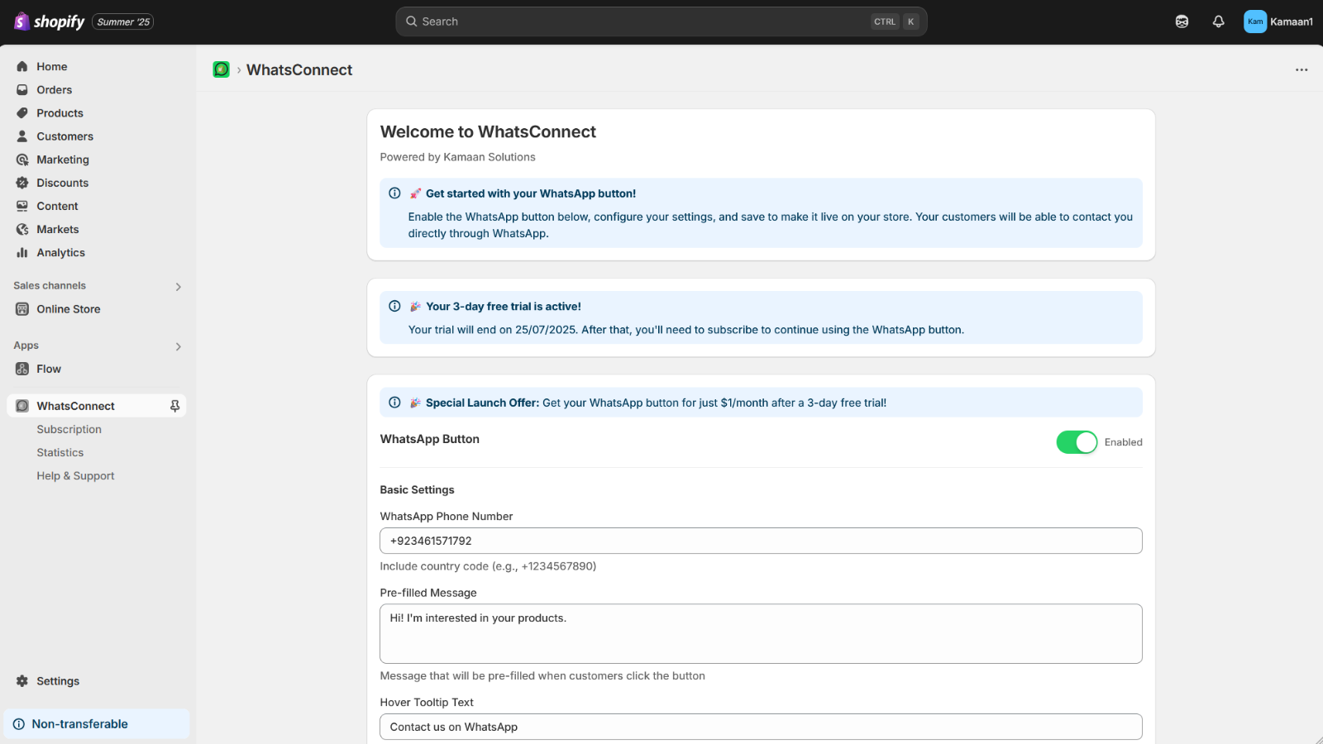1323x744 pixels.
Task: Open Help & Support link
Action: (x=75, y=475)
